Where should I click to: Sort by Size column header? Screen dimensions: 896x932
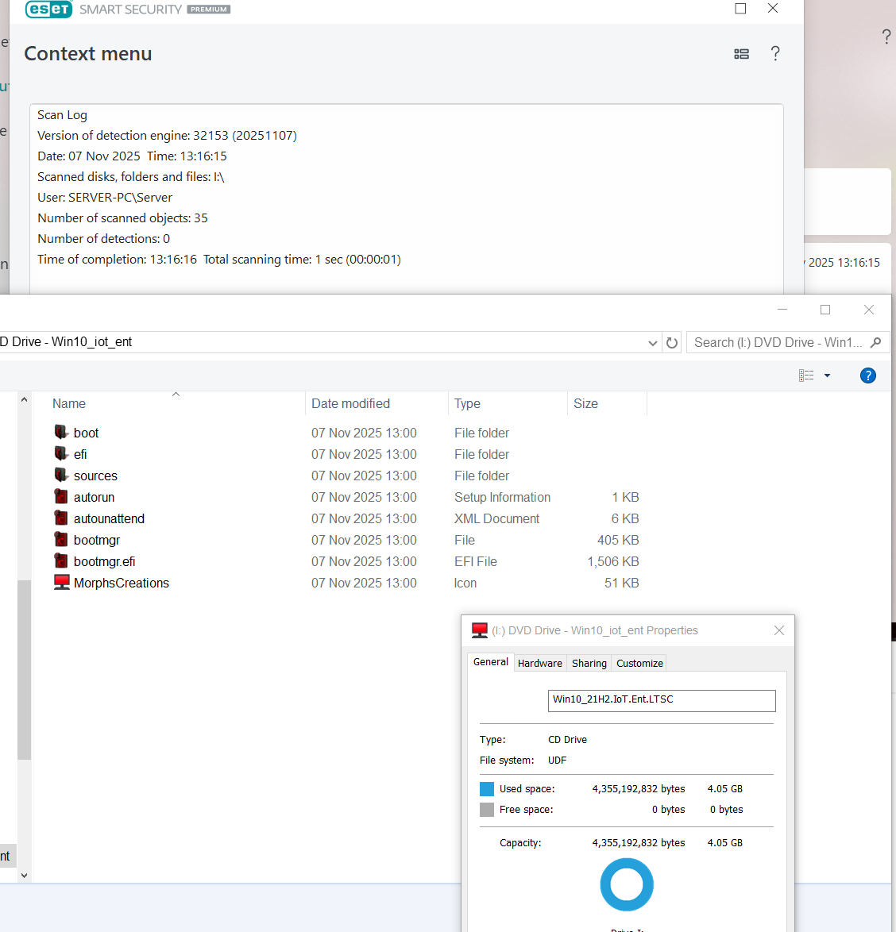pyautogui.click(x=585, y=403)
